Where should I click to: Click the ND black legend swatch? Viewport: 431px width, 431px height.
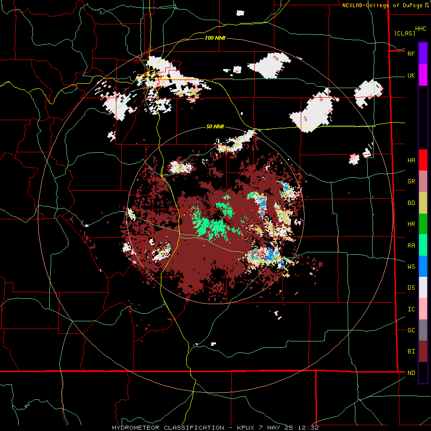(x=423, y=373)
